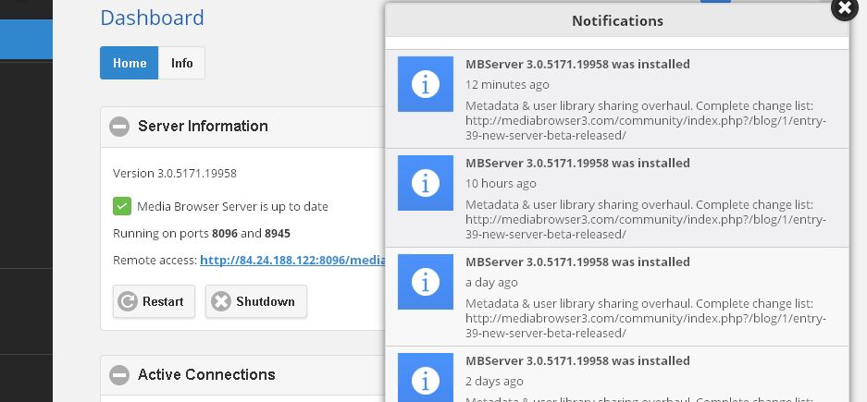
Task: Collapse the Server Information section
Action: (119, 127)
